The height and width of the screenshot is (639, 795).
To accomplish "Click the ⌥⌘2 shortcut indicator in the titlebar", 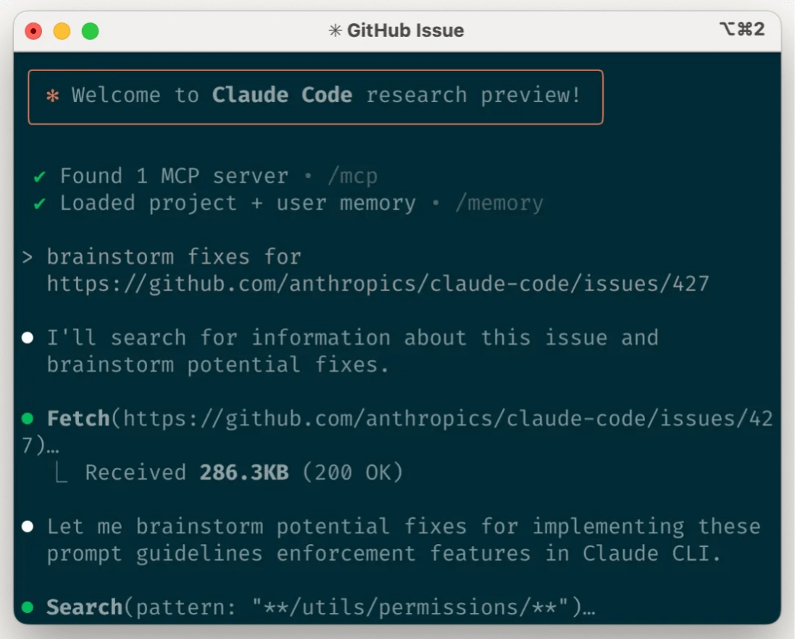I will click(x=743, y=30).
